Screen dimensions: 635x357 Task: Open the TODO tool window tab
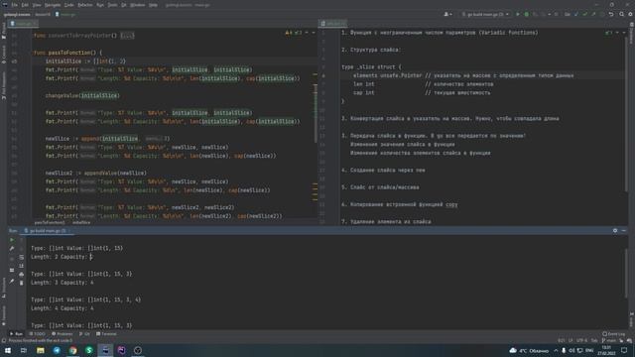38,334
